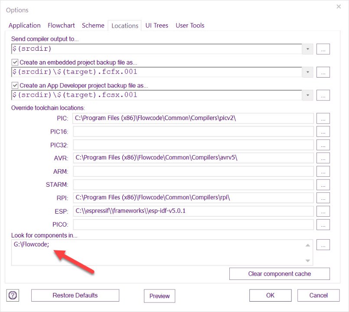Disable App Developer project backup file checkbox
Viewport: 349px width, 312px height.
click(x=15, y=85)
